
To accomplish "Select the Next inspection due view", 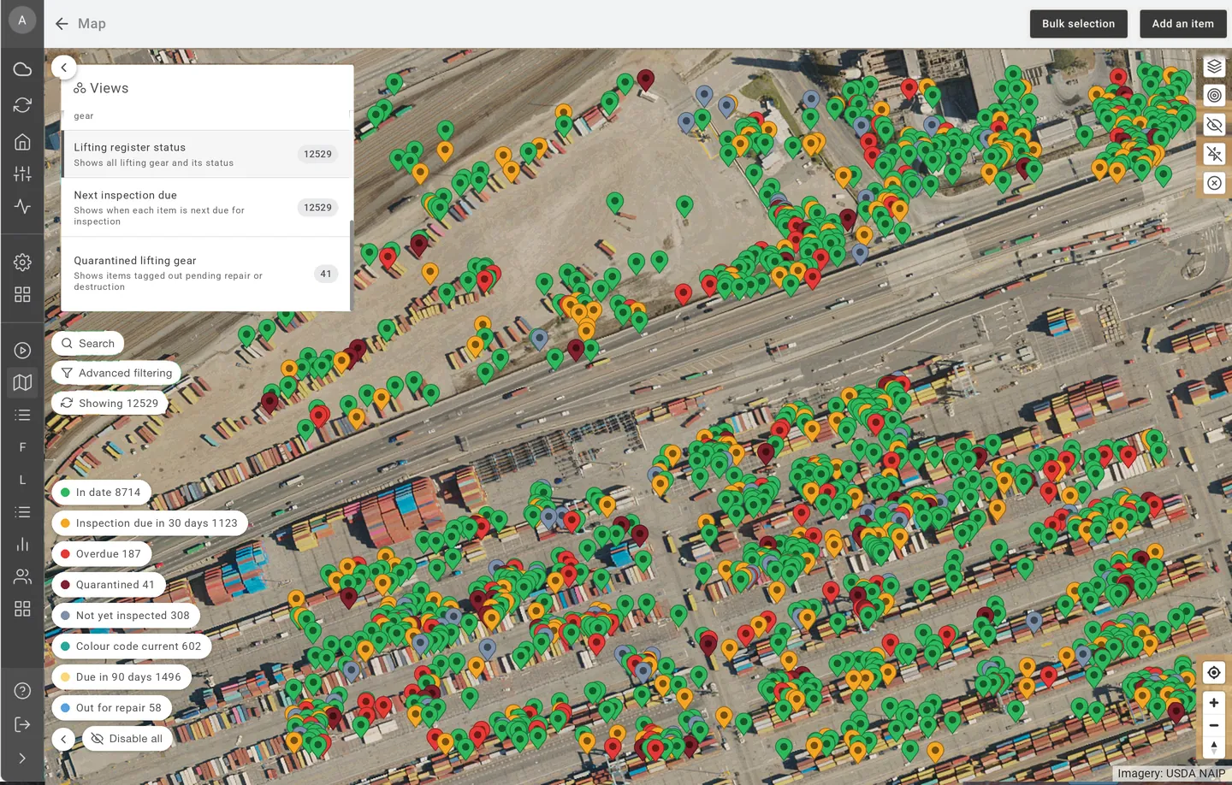I will (206, 208).
